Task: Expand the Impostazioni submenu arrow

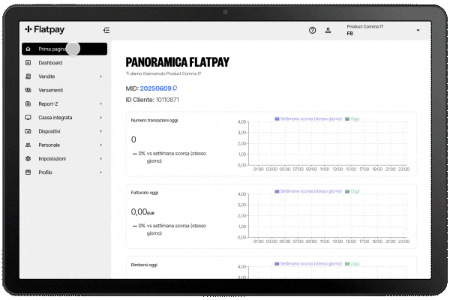Action: (101, 158)
